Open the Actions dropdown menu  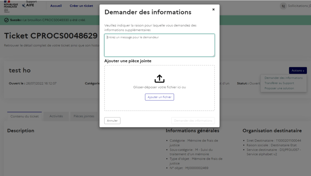click(x=298, y=70)
